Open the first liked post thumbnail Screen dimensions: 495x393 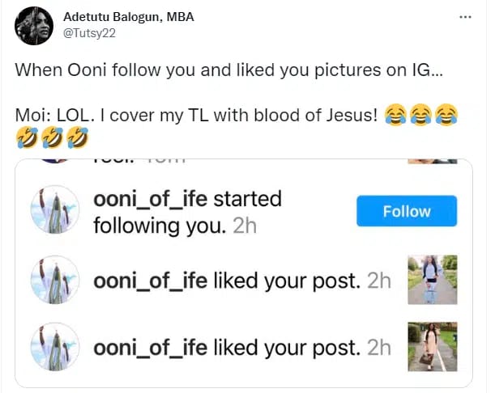(x=433, y=279)
